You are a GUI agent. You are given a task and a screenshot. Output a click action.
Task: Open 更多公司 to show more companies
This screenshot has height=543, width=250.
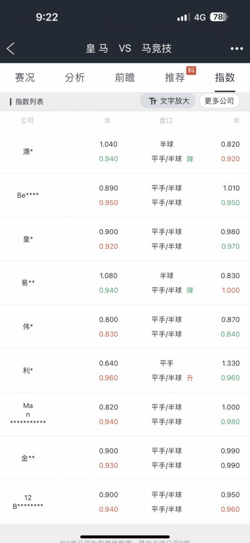coord(219,101)
